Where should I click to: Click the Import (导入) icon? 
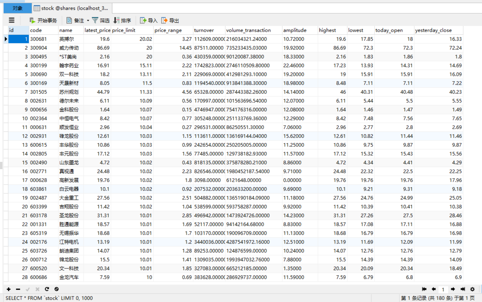coord(143,20)
